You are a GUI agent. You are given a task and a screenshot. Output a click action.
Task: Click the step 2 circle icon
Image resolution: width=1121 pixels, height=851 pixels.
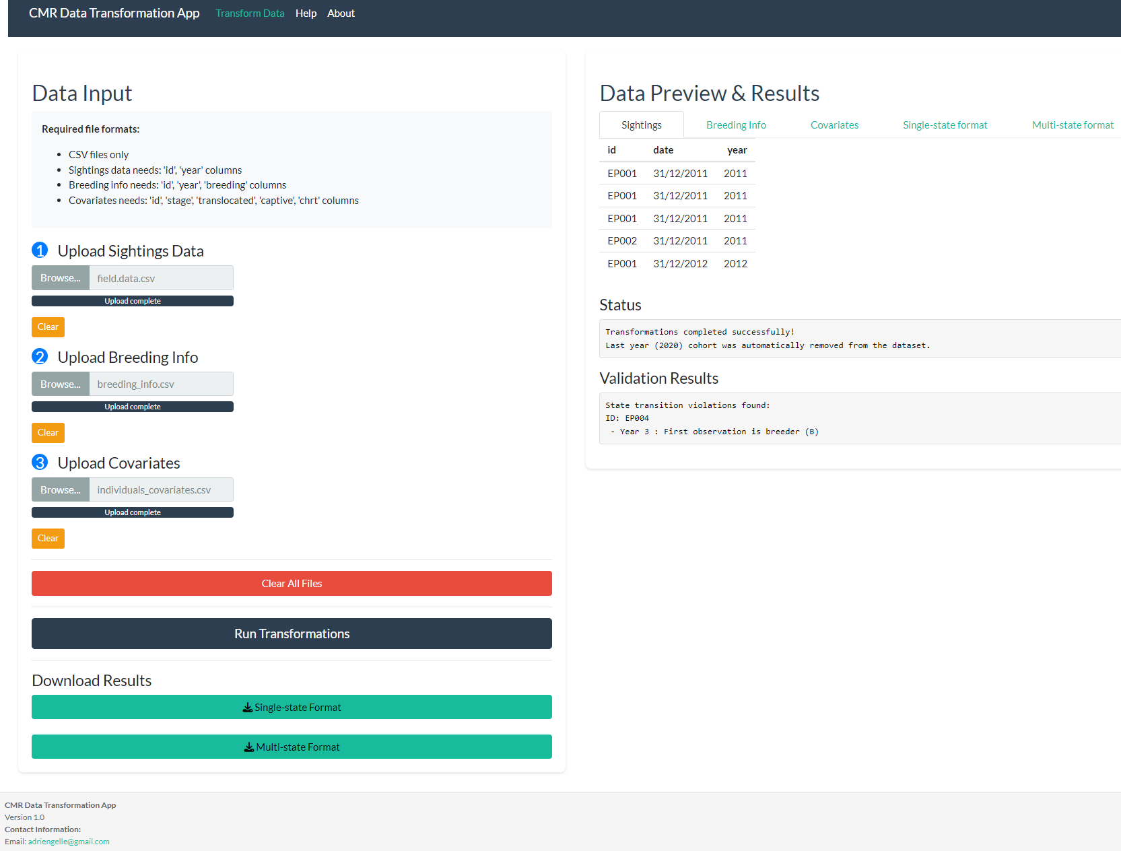[x=40, y=357]
